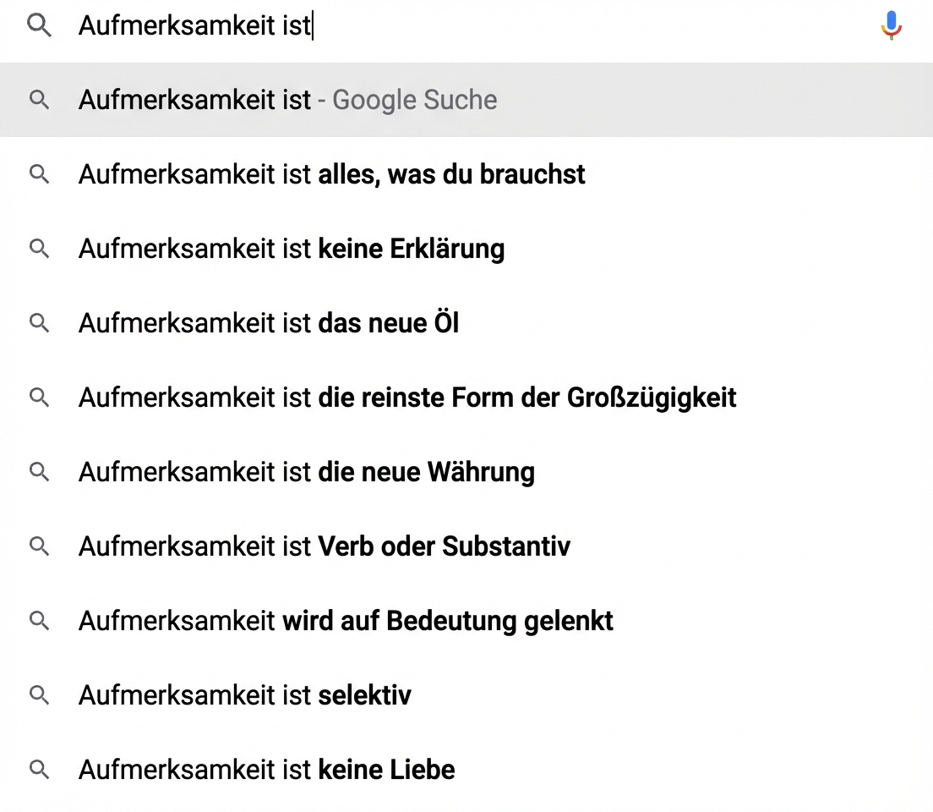The image size is (933, 812).
Task: Open 'Aufmerksamkeit ist selektiv' suggestion
Action: pos(244,695)
